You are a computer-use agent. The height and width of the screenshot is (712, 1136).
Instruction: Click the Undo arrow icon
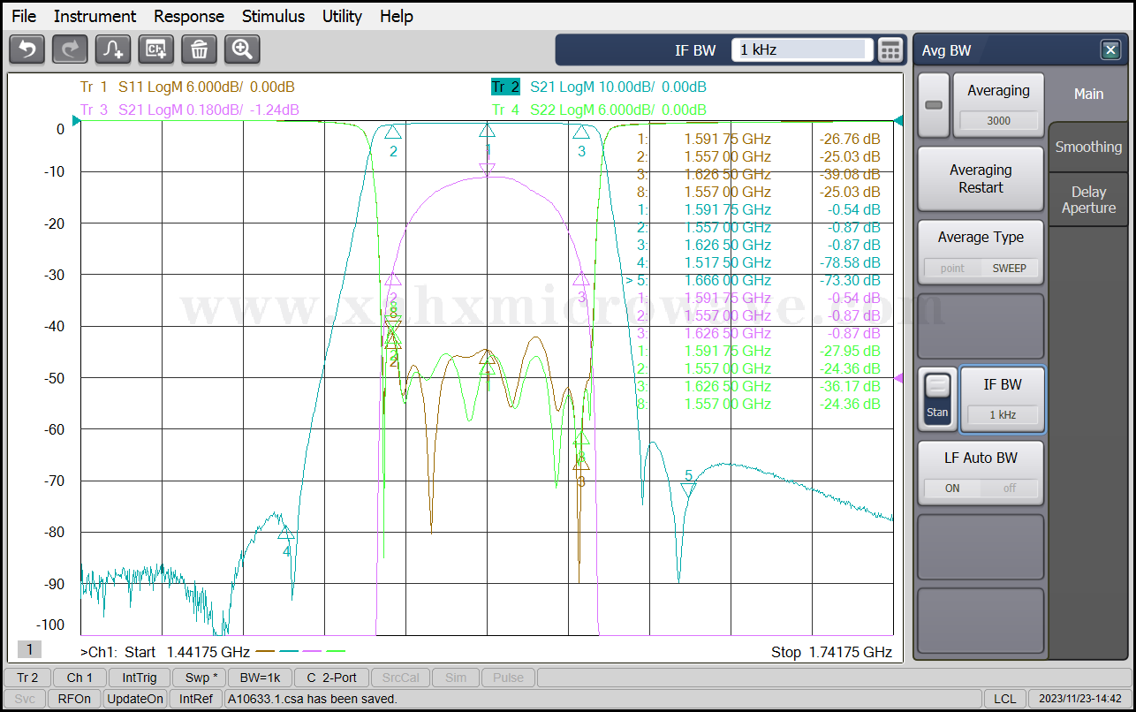pyautogui.click(x=27, y=49)
